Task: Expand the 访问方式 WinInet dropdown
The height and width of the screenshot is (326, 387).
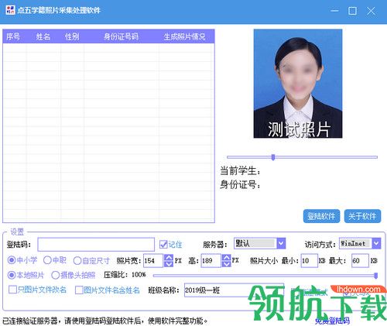Action: coord(376,243)
